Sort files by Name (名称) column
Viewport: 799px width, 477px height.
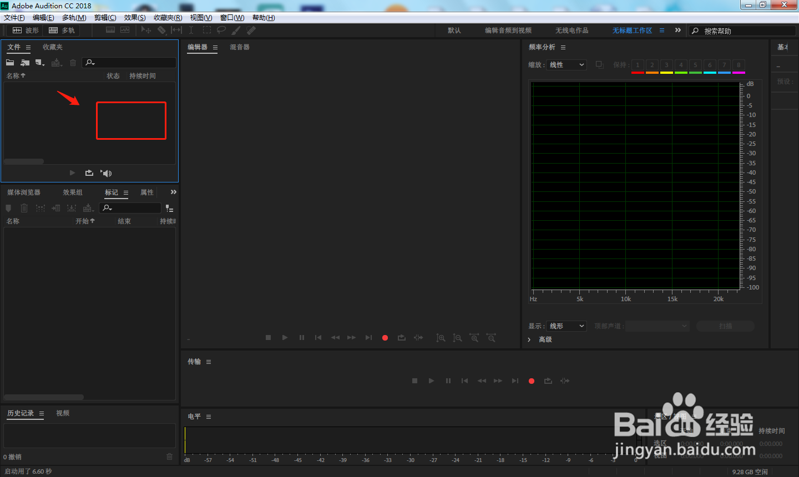[x=16, y=76]
